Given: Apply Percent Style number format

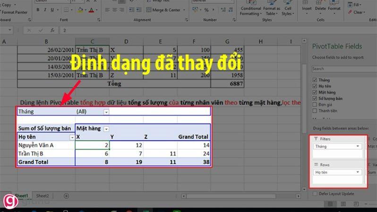Looking at the screenshot, I should [206, 10].
